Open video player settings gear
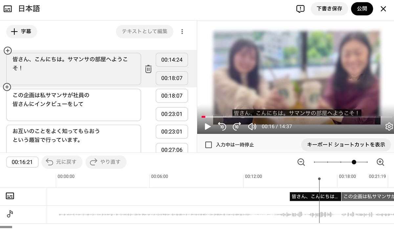Screen dimensions: 394x243 (389, 126)
